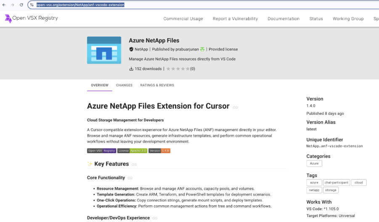This screenshot has height=222, width=379.
Task: Switch to the Changes tab
Action: click(x=124, y=85)
